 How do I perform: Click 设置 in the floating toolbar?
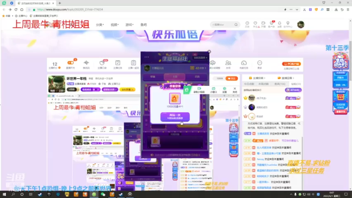(x=224, y=90)
